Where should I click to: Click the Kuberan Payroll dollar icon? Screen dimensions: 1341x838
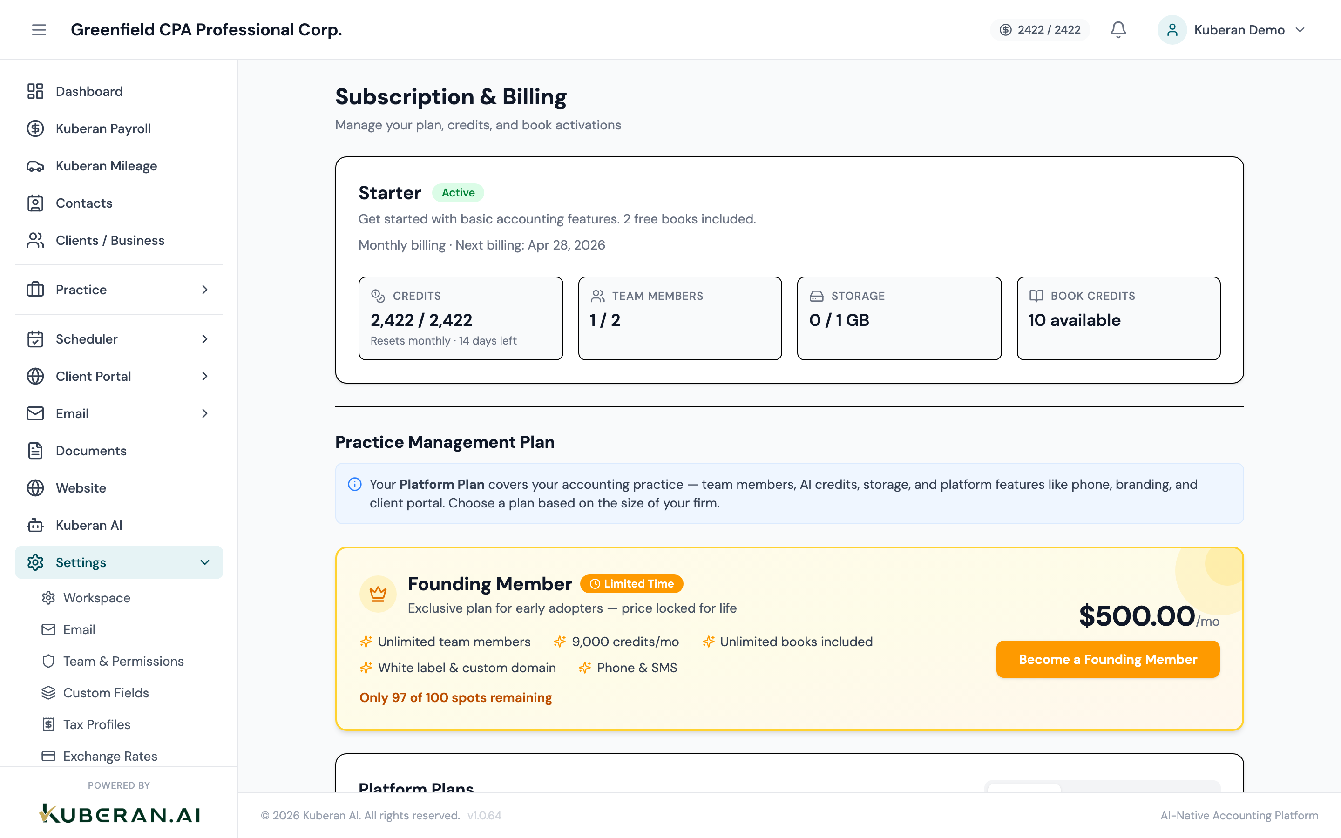(x=35, y=128)
